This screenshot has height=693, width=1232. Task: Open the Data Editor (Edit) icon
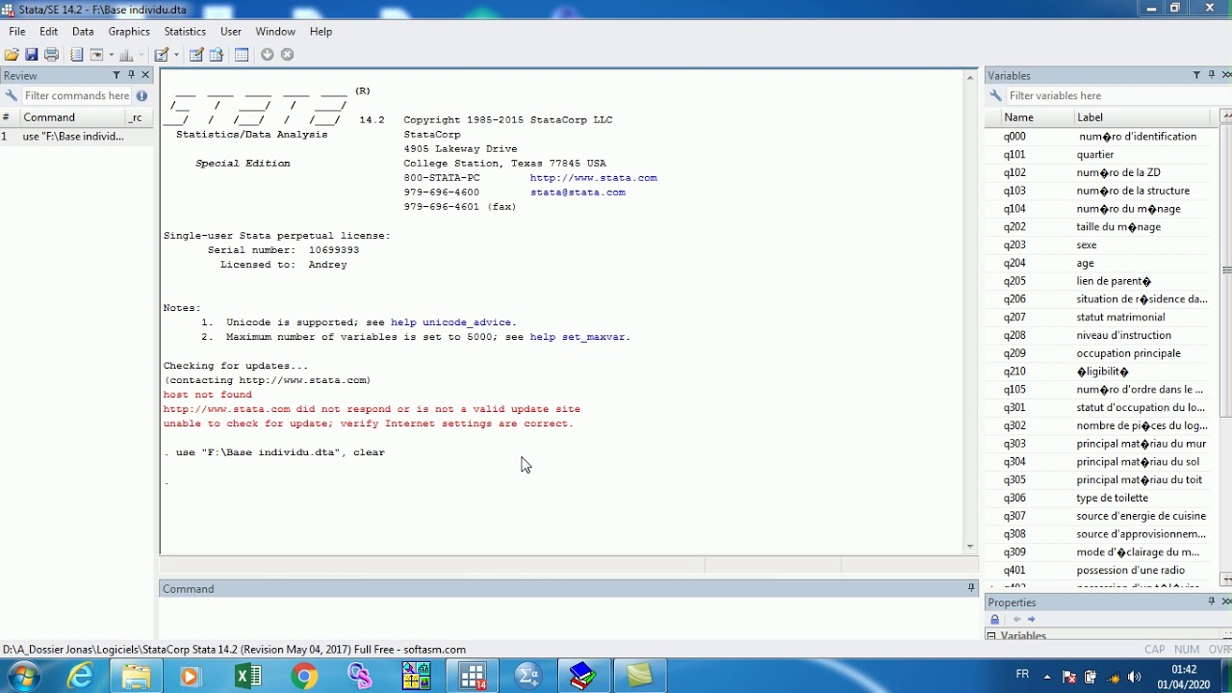click(x=196, y=55)
